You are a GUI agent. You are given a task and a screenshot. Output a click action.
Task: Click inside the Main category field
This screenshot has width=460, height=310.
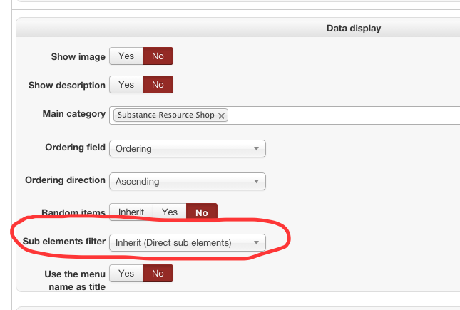pyautogui.click(x=342, y=115)
